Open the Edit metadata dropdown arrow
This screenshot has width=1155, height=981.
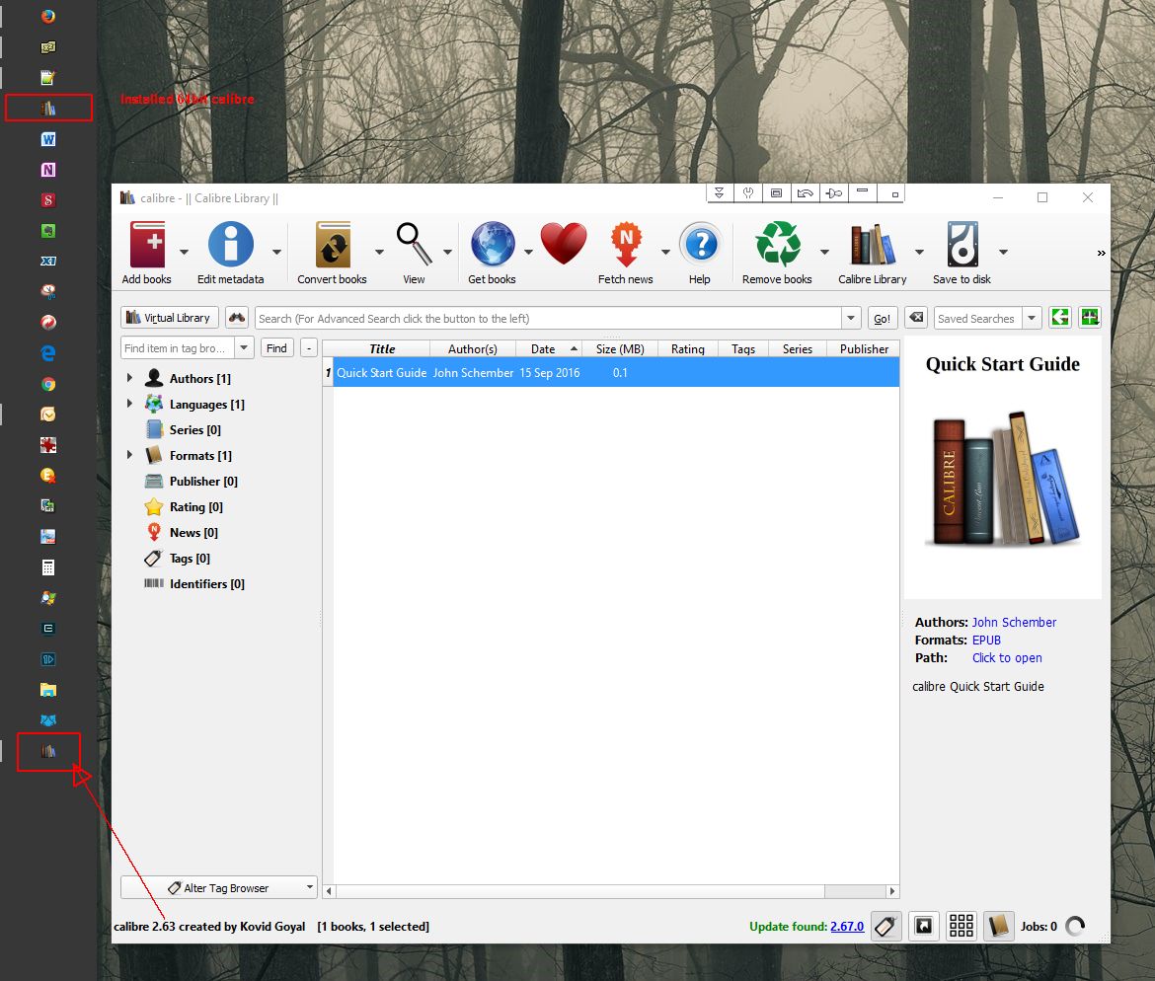pos(277,252)
